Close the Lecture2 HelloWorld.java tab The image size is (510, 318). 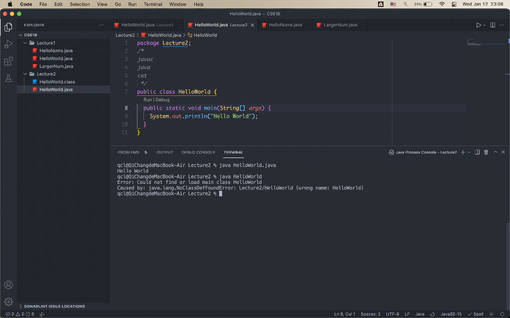point(253,25)
